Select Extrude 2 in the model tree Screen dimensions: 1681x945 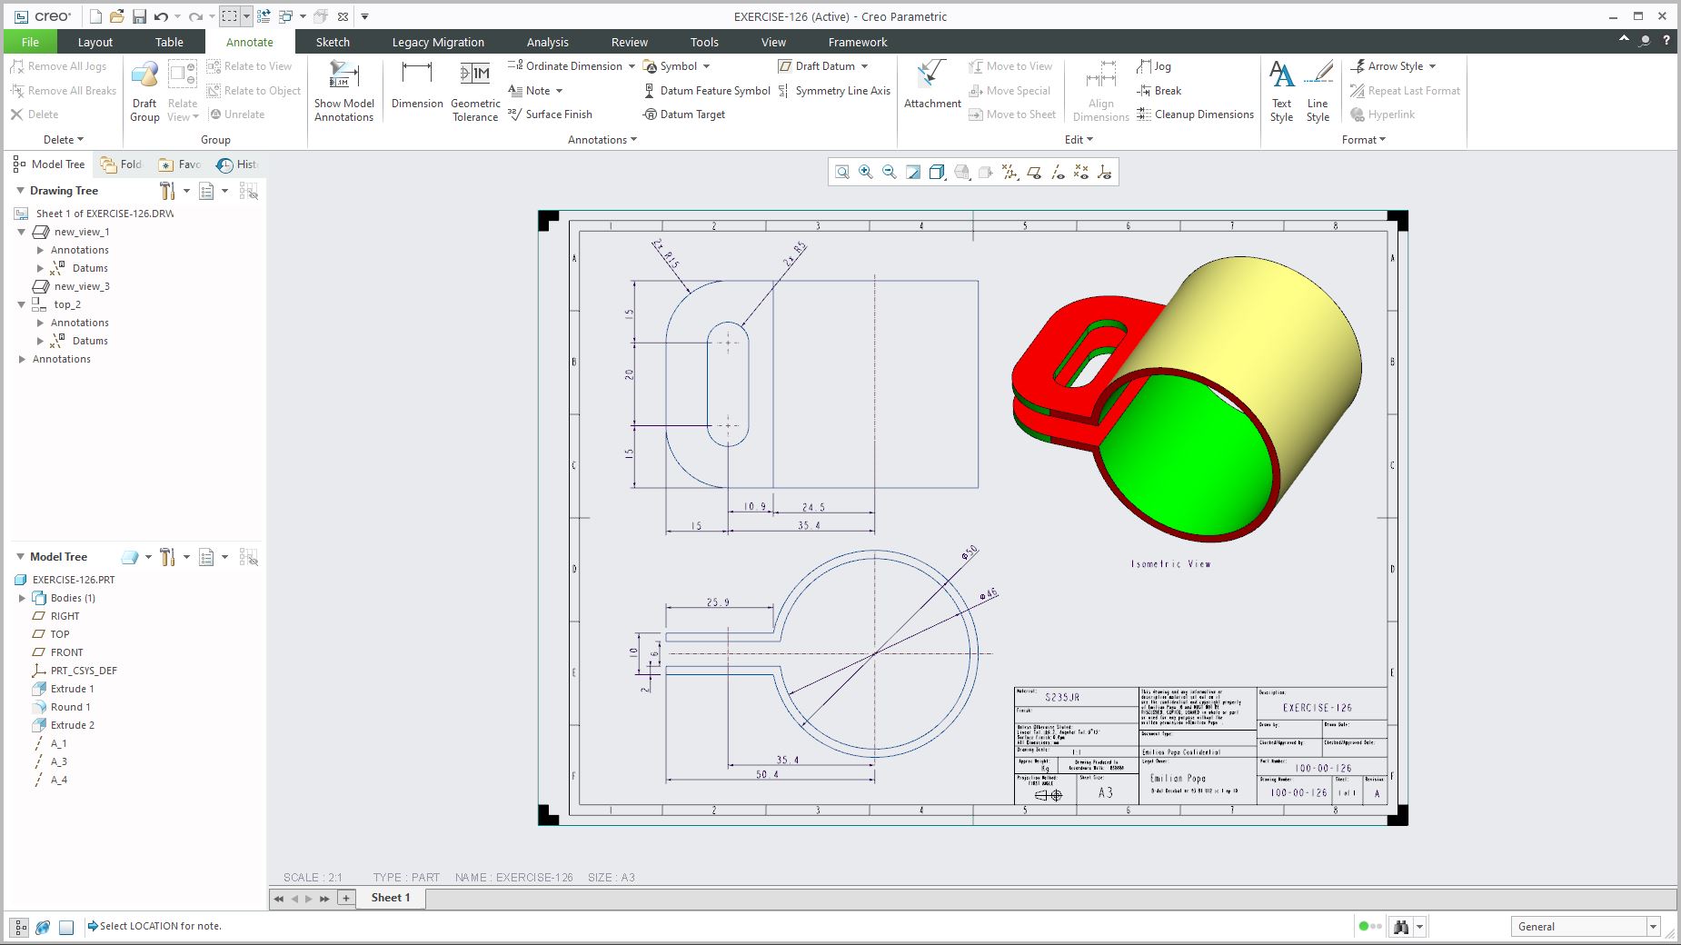73,725
